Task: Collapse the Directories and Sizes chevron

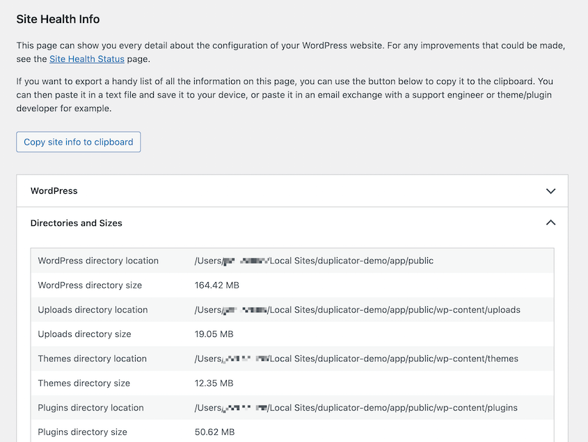Action: (550, 223)
